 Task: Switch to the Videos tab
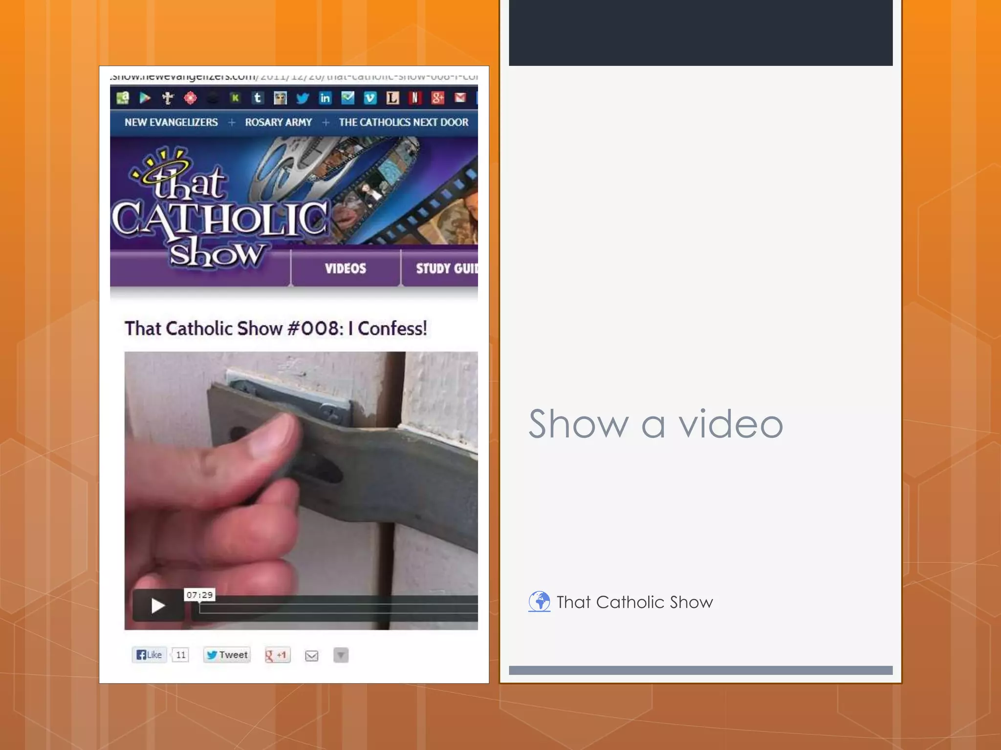pyautogui.click(x=346, y=268)
